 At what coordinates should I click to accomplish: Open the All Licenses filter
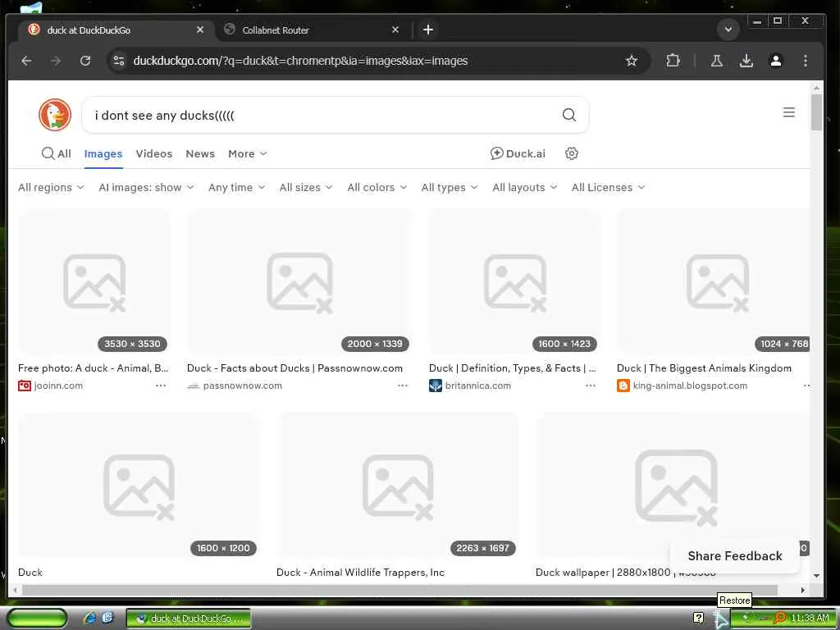pyautogui.click(x=608, y=188)
